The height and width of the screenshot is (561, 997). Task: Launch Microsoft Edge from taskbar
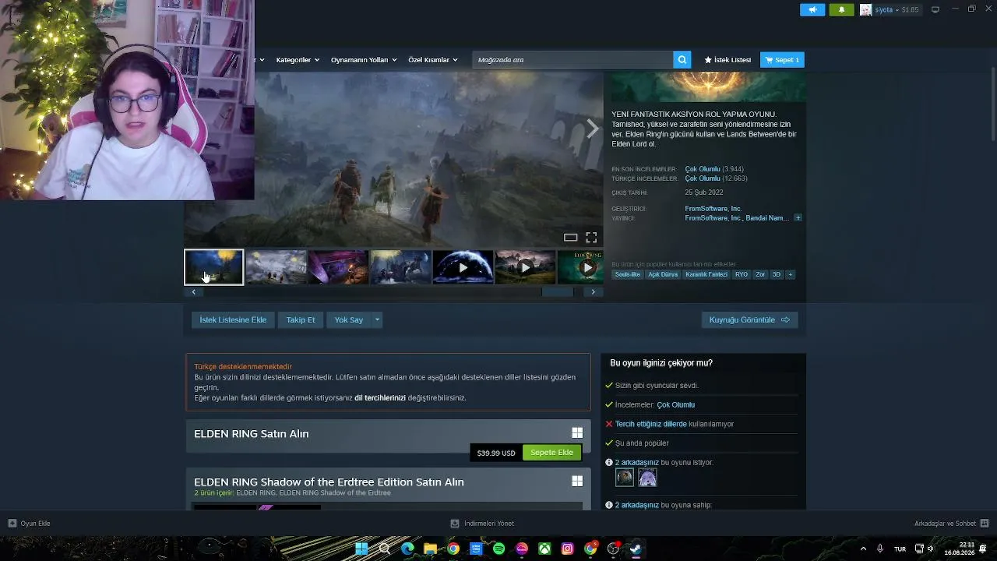point(407,549)
